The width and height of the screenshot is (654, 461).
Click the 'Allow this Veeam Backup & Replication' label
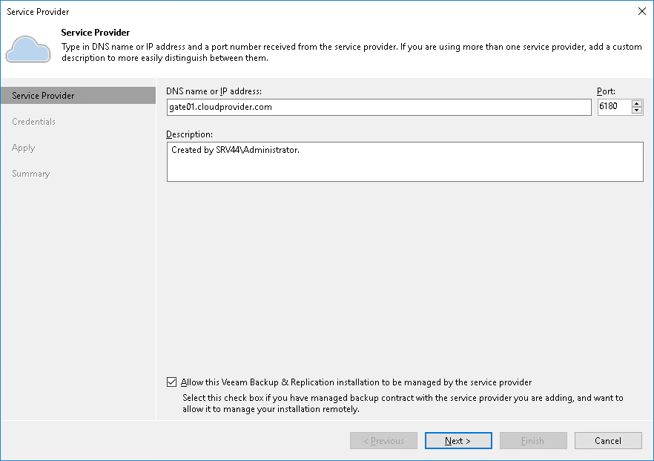coord(356,382)
